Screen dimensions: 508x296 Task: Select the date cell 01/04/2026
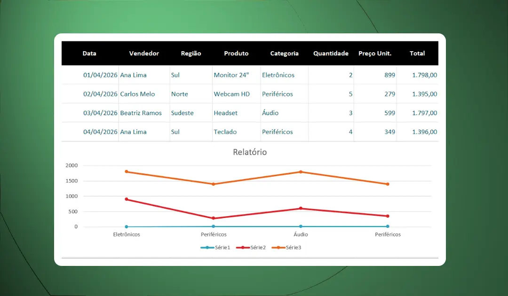pyautogui.click(x=100, y=75)
